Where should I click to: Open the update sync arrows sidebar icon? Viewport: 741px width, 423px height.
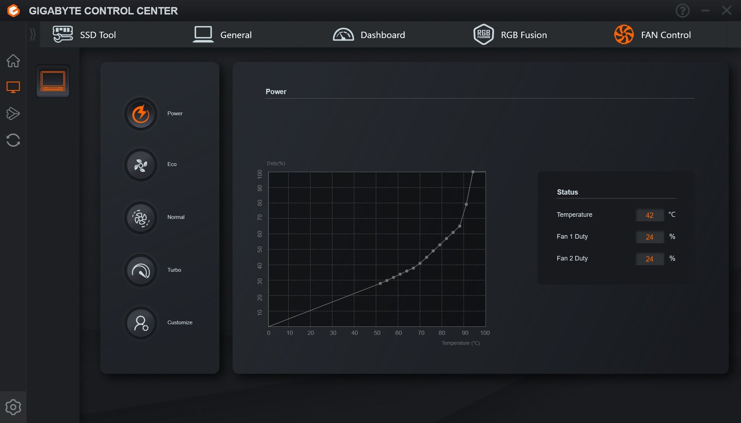13,140
